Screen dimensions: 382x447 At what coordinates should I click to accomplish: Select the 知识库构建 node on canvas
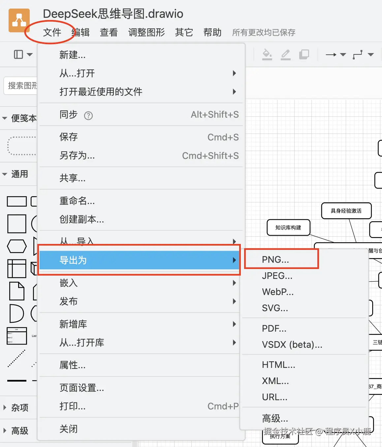pyautogui.click(x=288, y=227)
